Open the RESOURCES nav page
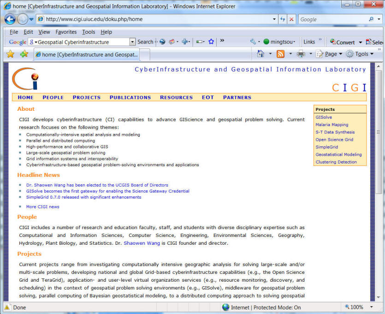385x314 pixels. point(176,97)
